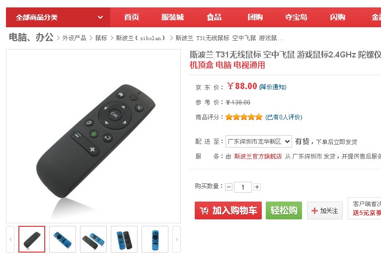Click the plus quantity increment icon
This screenshot has height=260, width=381.
click(x=257, y=187)
